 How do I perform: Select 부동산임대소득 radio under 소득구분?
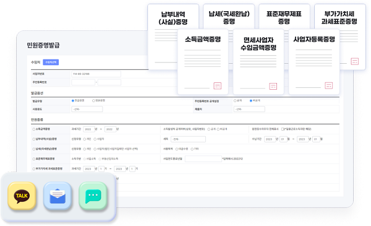pyautogui.click(x=100, y=159)
